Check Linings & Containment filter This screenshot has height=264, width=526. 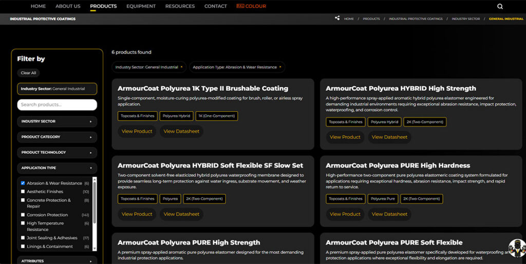[x=23, y=246]
